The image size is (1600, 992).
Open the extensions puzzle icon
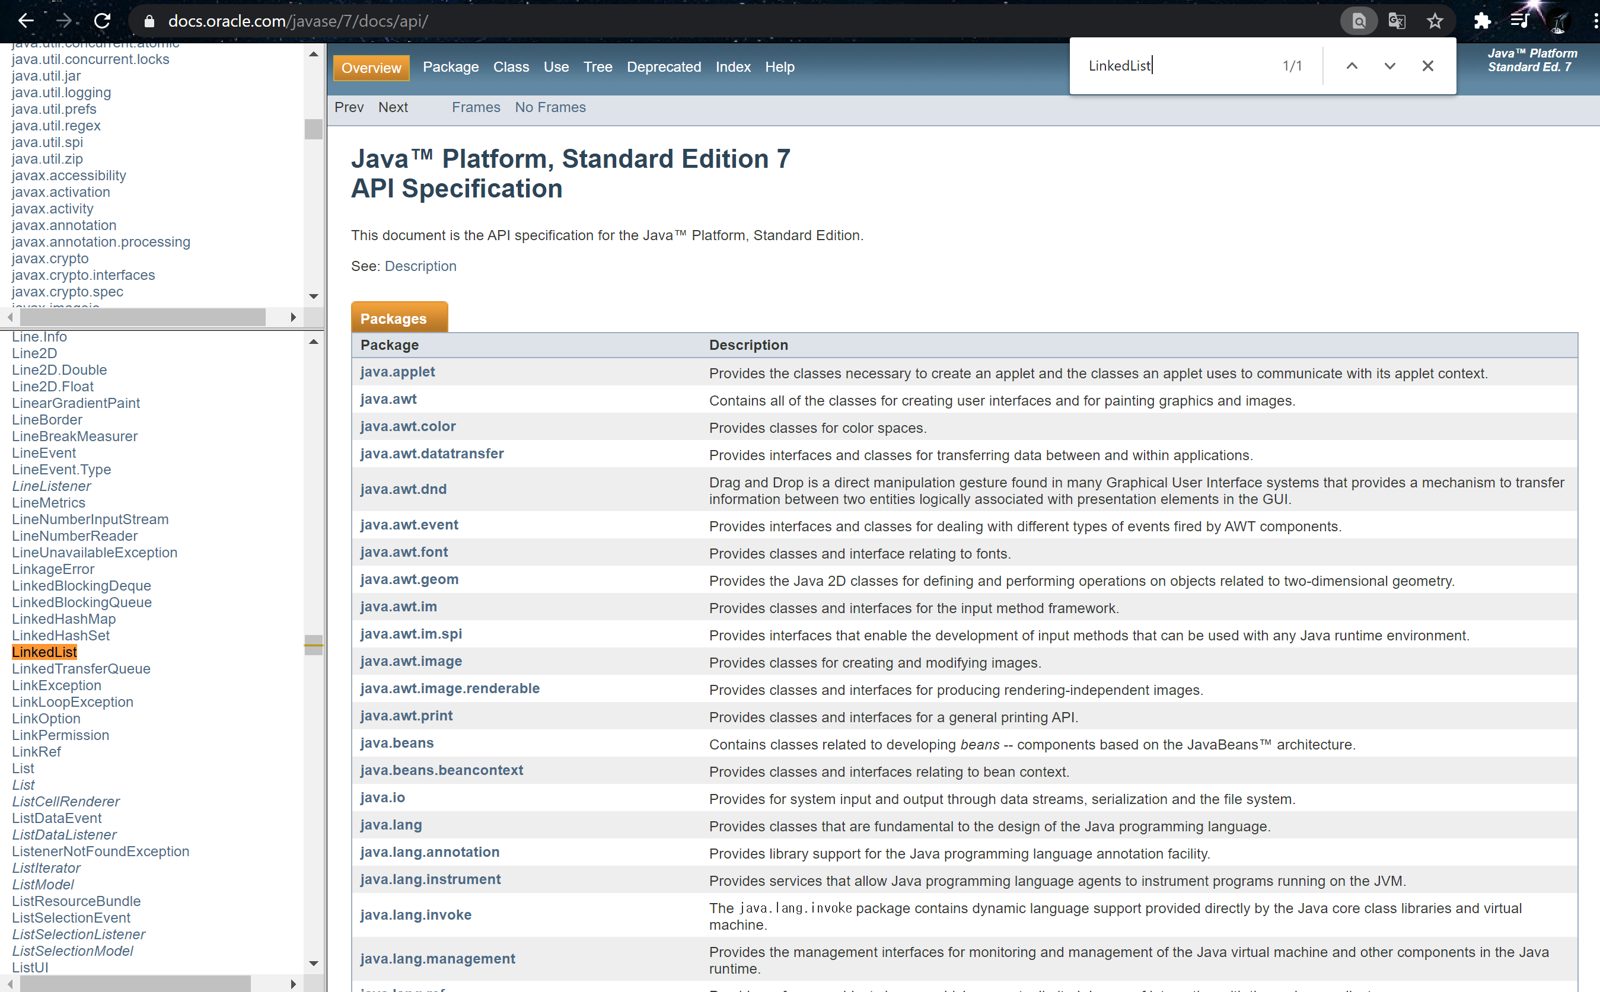point(1482,21)
